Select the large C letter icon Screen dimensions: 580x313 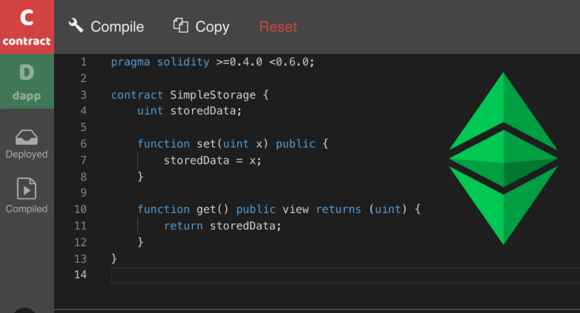click(x=27, y=18)
